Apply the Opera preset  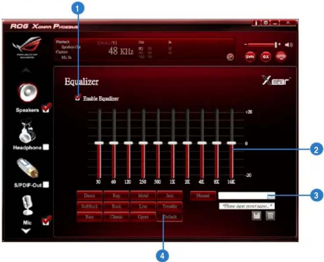(x=143, y=217)
